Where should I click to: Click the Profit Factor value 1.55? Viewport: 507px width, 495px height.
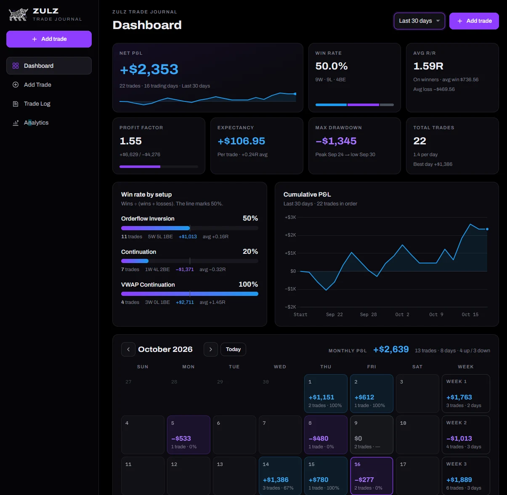pos(130,141)
